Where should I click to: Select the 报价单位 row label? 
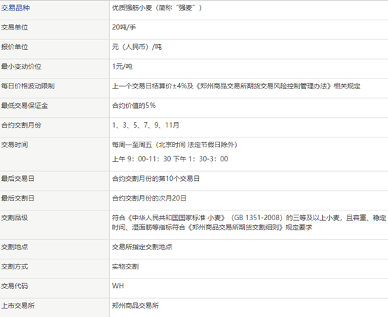pos(14,47)
